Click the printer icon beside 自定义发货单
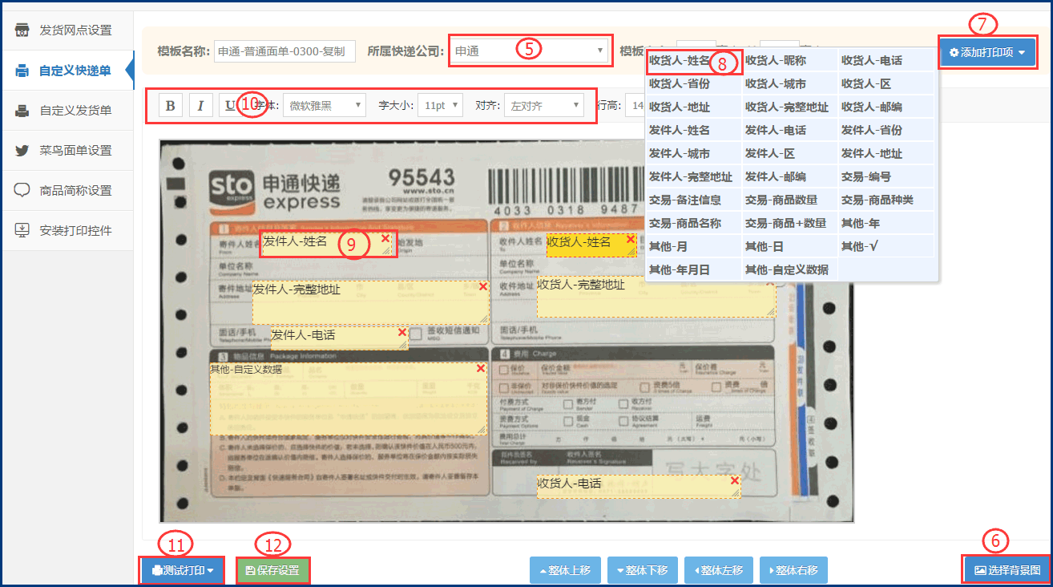 (22, 111)
